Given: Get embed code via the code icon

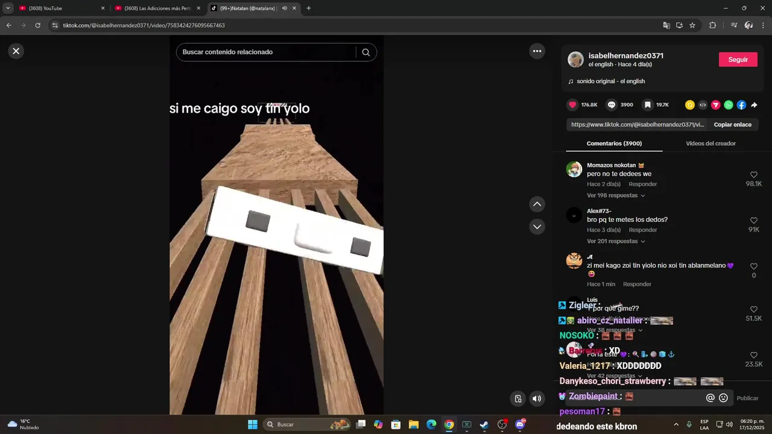Looking at the screenshot, I should click(x=703, y=105).
